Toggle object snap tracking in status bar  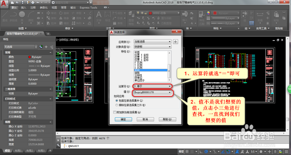coord(223,151)
